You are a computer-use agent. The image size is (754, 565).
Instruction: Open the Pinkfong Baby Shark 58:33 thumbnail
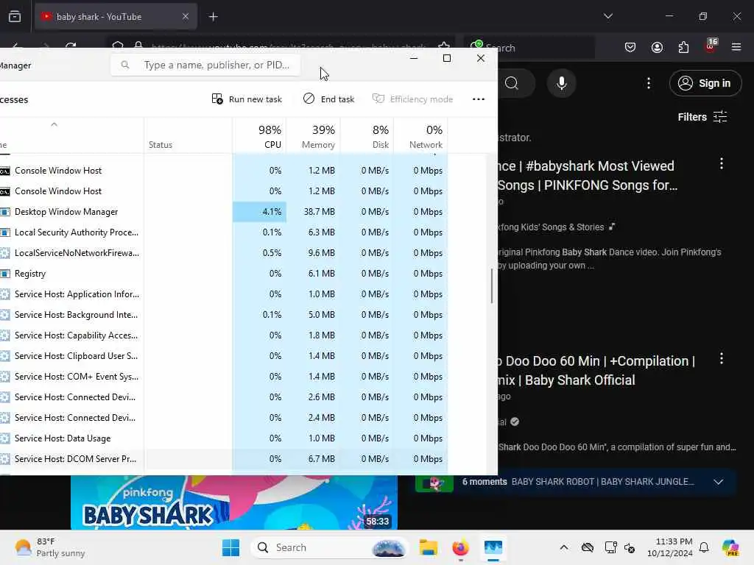[234, 502]
